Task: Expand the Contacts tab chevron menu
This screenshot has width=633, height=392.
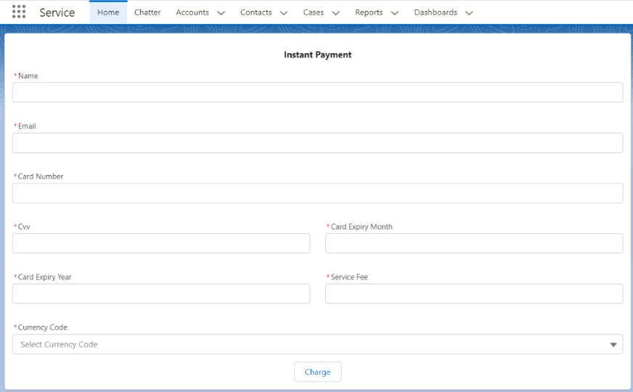Action: [284, 13]
